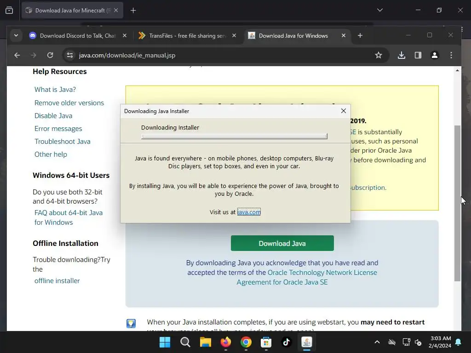Switch to Download Discord tab
Screen dimensions: 471x353
point(78,36)
